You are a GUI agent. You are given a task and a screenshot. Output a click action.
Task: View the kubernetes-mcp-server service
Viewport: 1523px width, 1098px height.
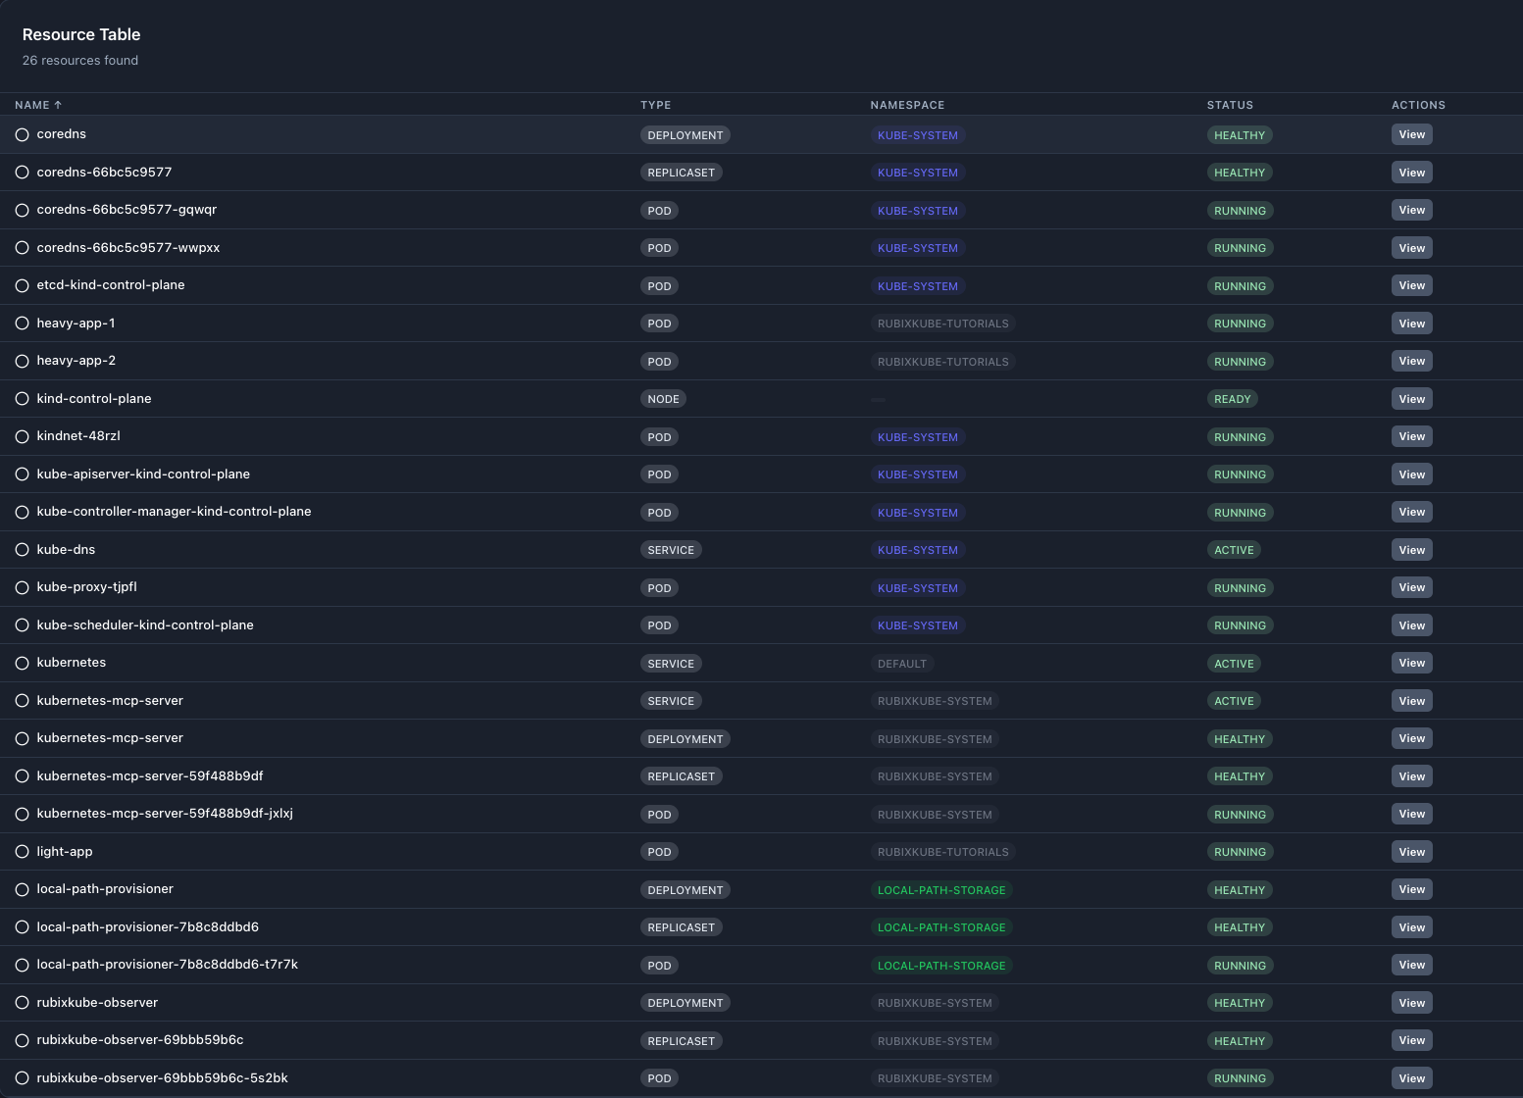point(1411,700)
